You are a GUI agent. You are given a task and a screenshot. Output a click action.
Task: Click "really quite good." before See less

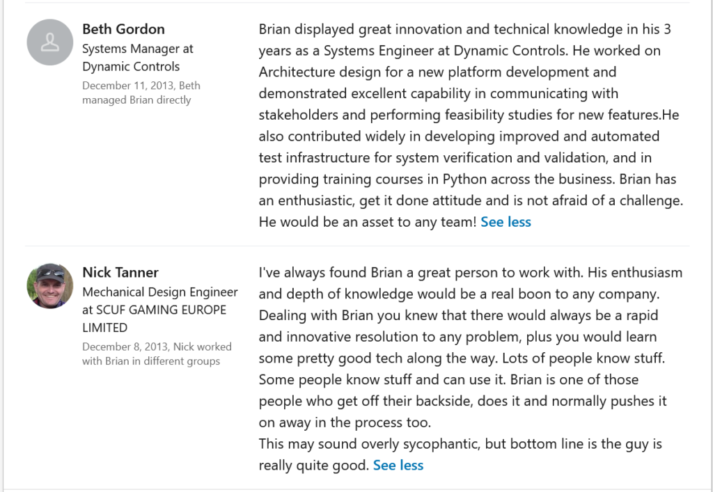314,465
